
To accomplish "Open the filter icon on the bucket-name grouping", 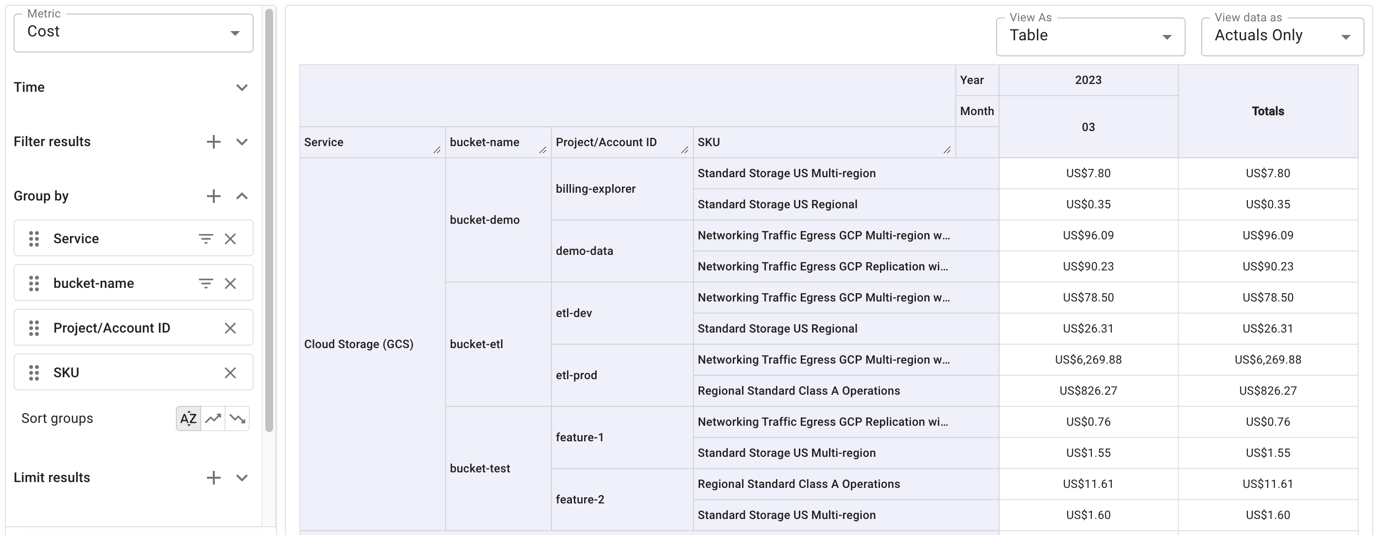I will tap(206, 283).
